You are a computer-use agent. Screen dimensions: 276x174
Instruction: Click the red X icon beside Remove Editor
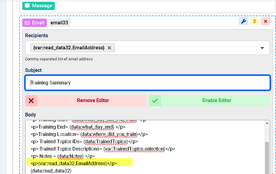click(31, 101)
